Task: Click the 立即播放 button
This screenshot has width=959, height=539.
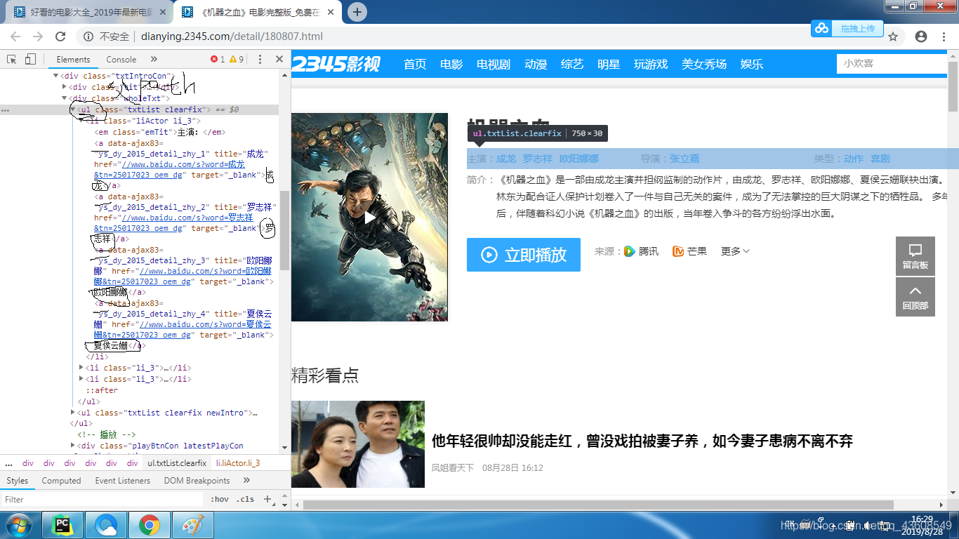Action: coord(524,255)
